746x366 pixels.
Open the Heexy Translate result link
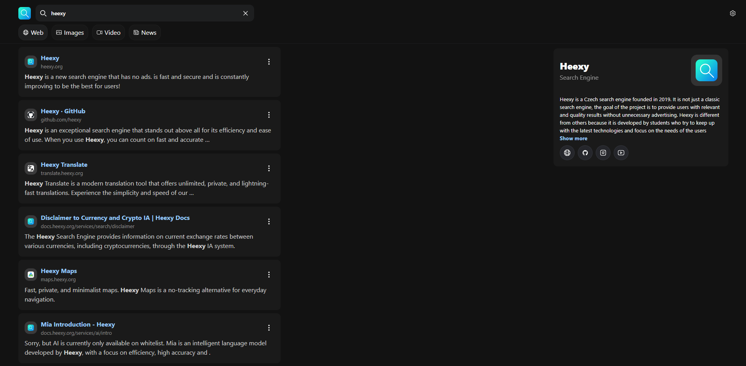64,165
